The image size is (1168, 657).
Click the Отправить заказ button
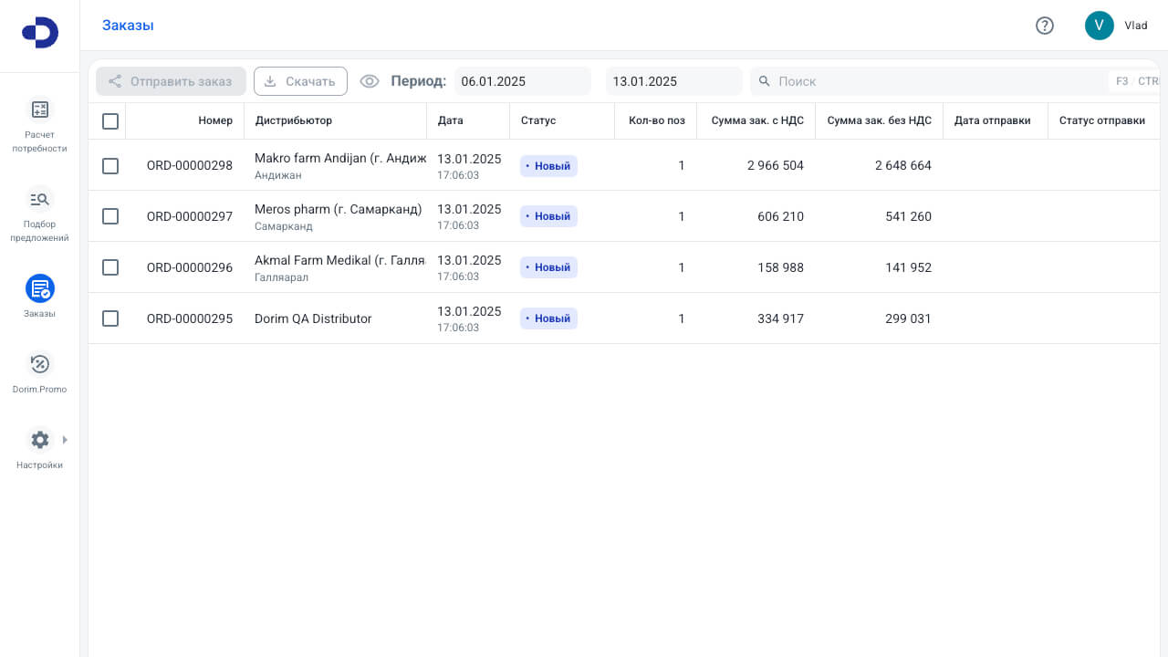(171, 81)
